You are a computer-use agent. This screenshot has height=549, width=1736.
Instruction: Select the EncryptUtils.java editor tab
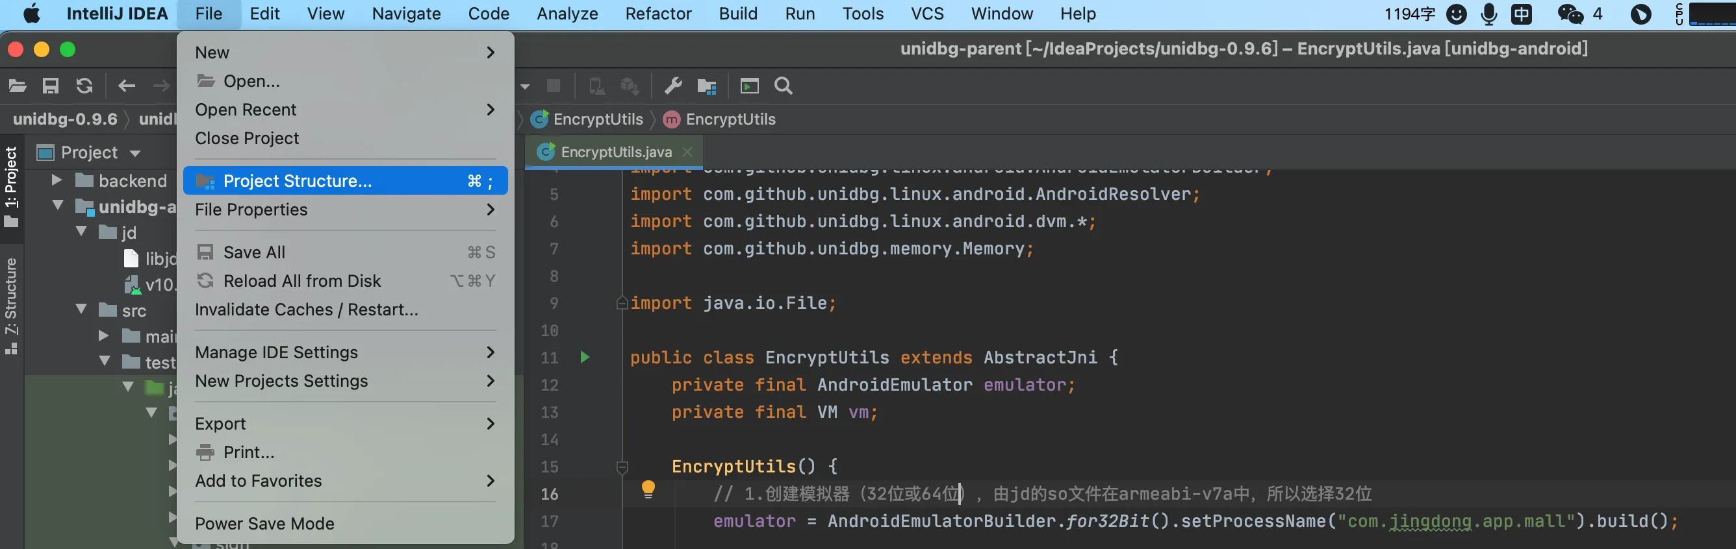click(x=615, y=152)
